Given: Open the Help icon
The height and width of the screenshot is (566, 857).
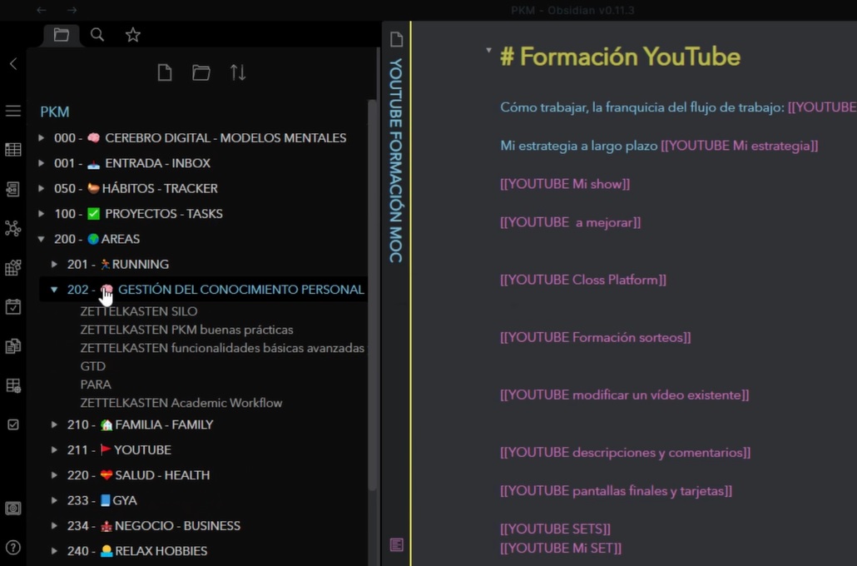Looking at the screenshot, I should (x=13, y=548).
